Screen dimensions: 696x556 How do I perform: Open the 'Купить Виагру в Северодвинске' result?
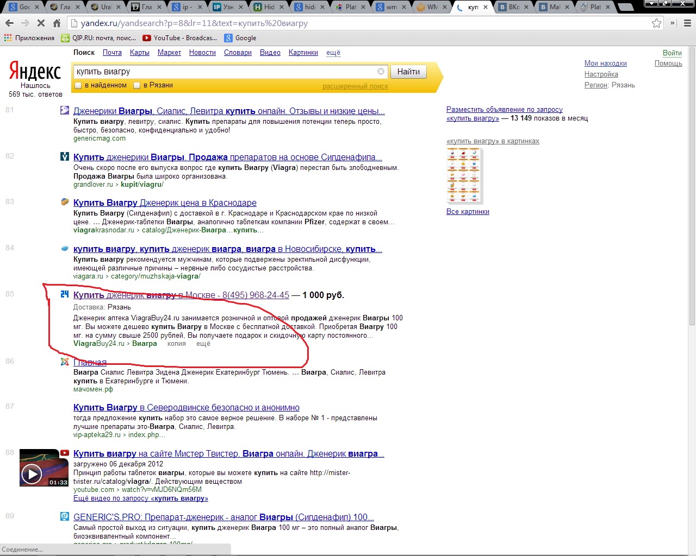[187, 408]
